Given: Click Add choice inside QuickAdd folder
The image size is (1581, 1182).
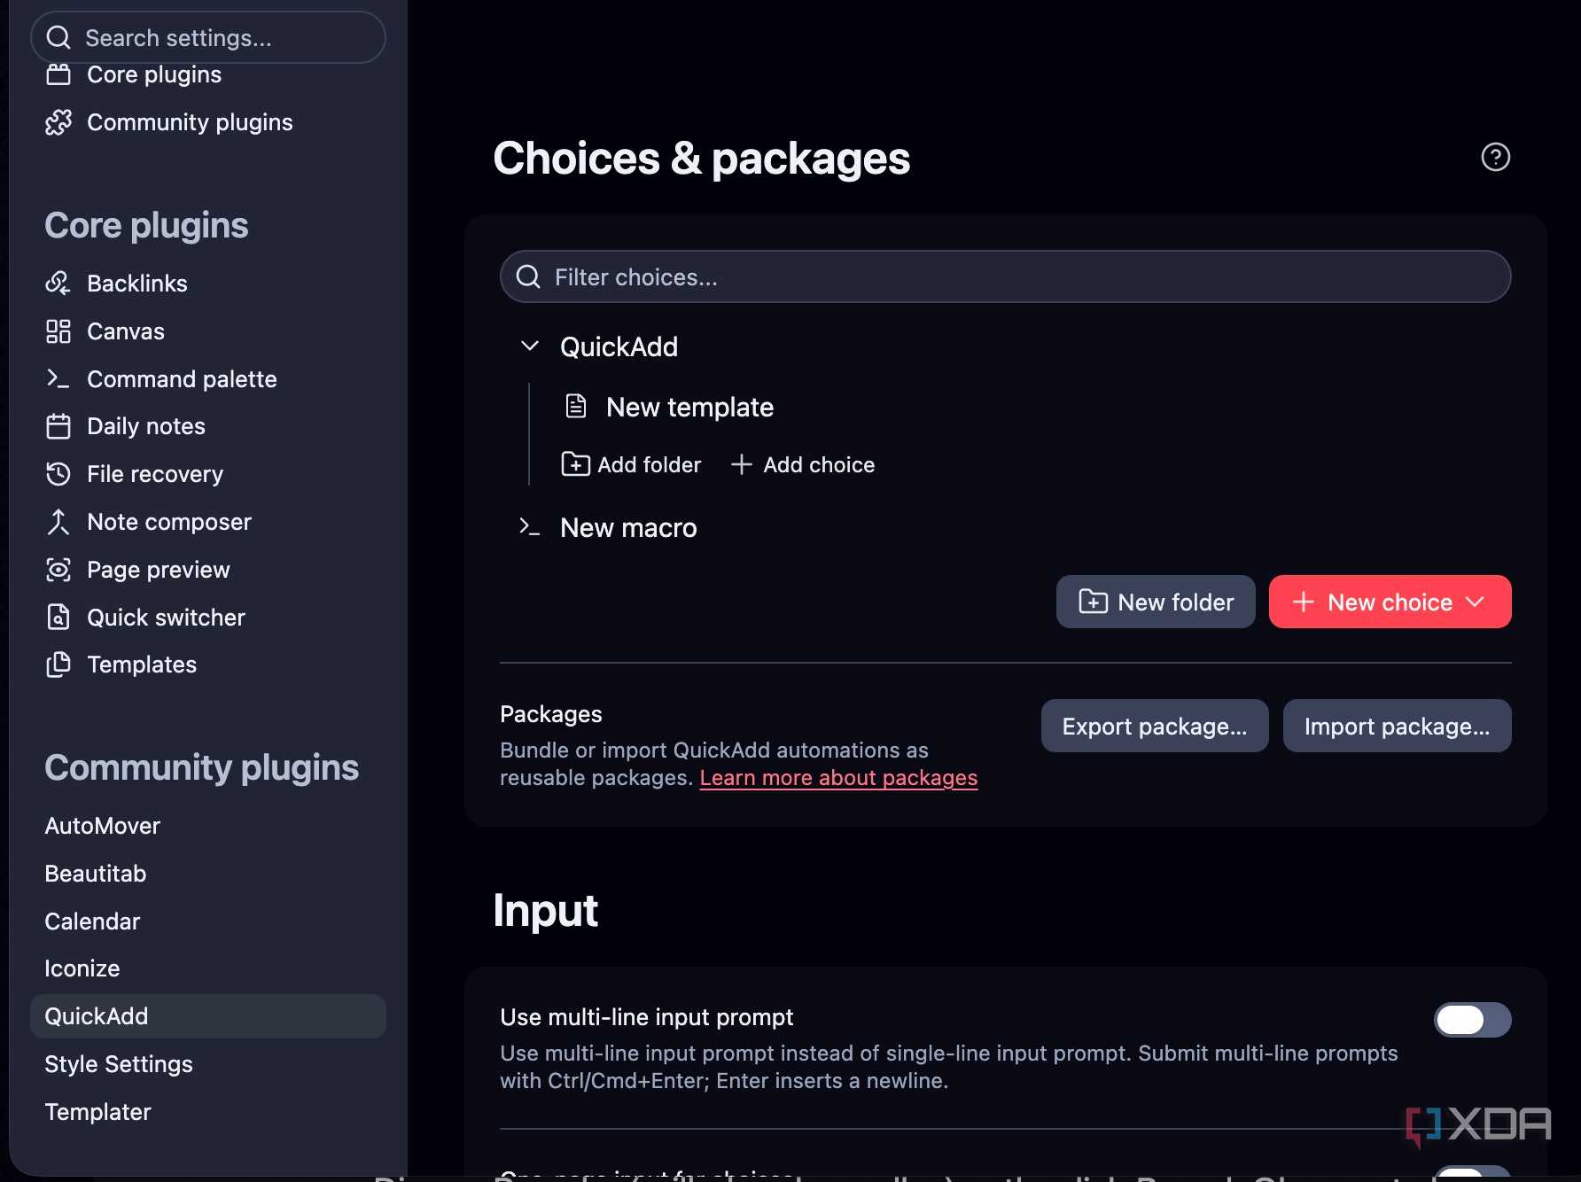Looking at the screenshot, I should click(803, 464).
